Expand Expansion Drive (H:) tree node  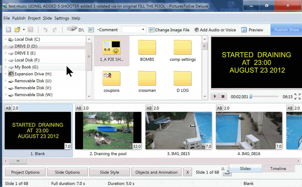click(6, 74)
